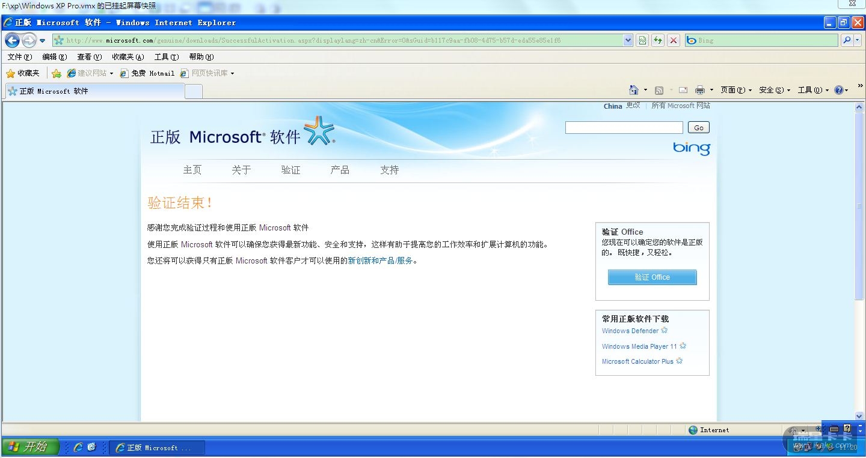Viewport: 866px width, 458px height.
Task: Open 所有 Microsoft 网站 link
Action: pyautogui.click(x=681, y=106)
